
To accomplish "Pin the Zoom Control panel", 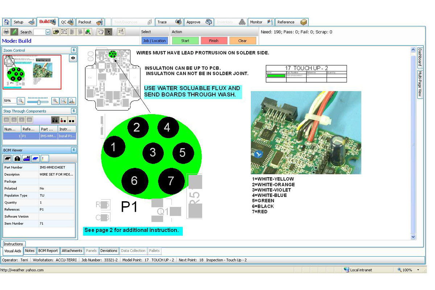I will click(x=74, y=50).
